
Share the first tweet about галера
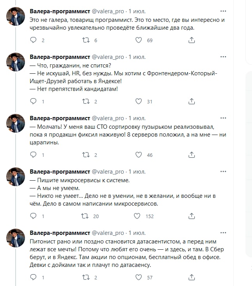(x=192, y=40)
